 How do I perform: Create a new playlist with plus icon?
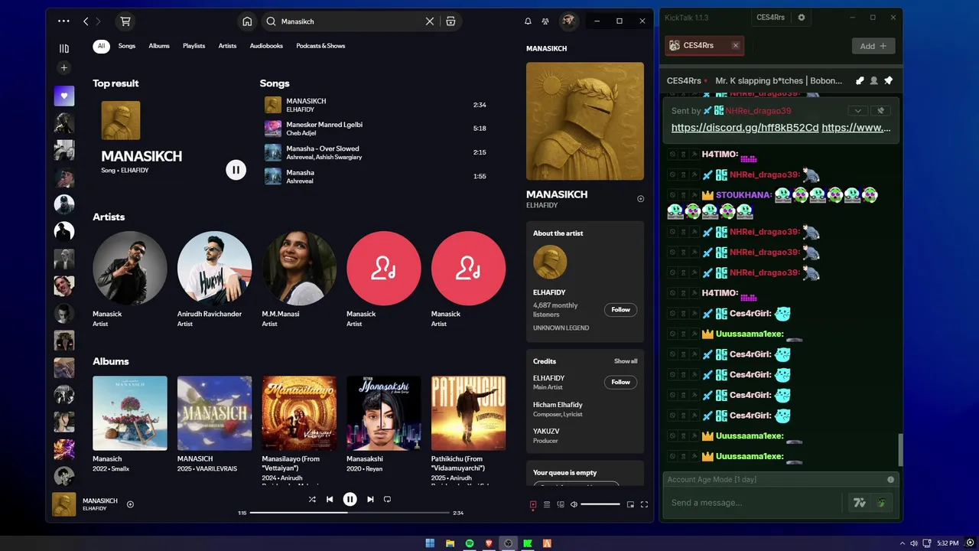pos(64,68)
